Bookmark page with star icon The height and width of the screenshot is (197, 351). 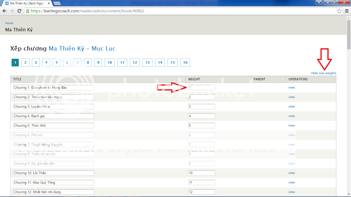click(x=339, y=11)
